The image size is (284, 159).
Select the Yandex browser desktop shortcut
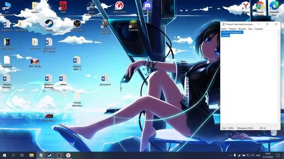[x=245, y=7]
